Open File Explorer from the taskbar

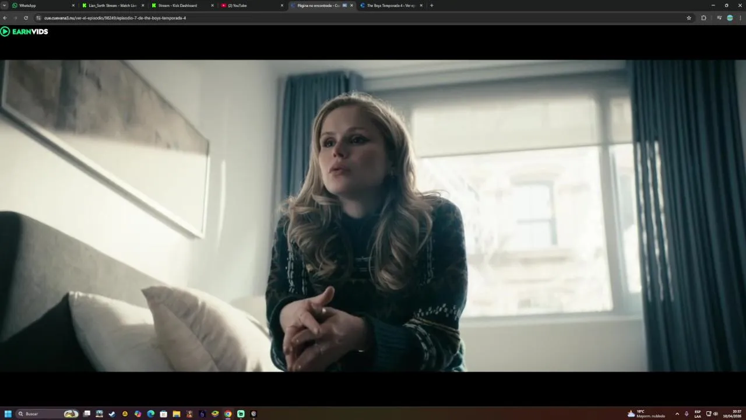tap(176, 414)
